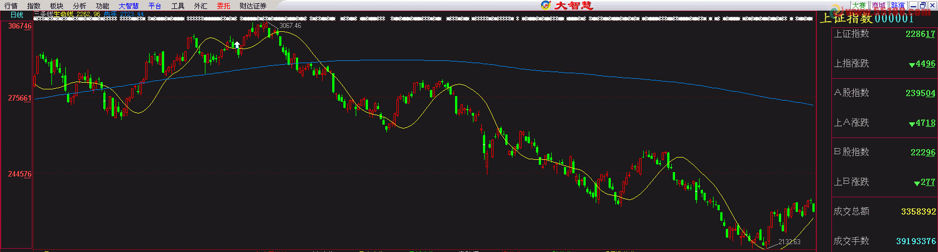Click the A股指数 row label
This screenshot has height=252, width=938.
point(851,93)
